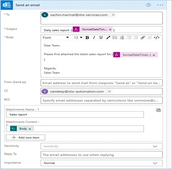Click the increase indent icon
Image resolution: width=172 pixels, height=169 pixels.
tap(136, 38)
